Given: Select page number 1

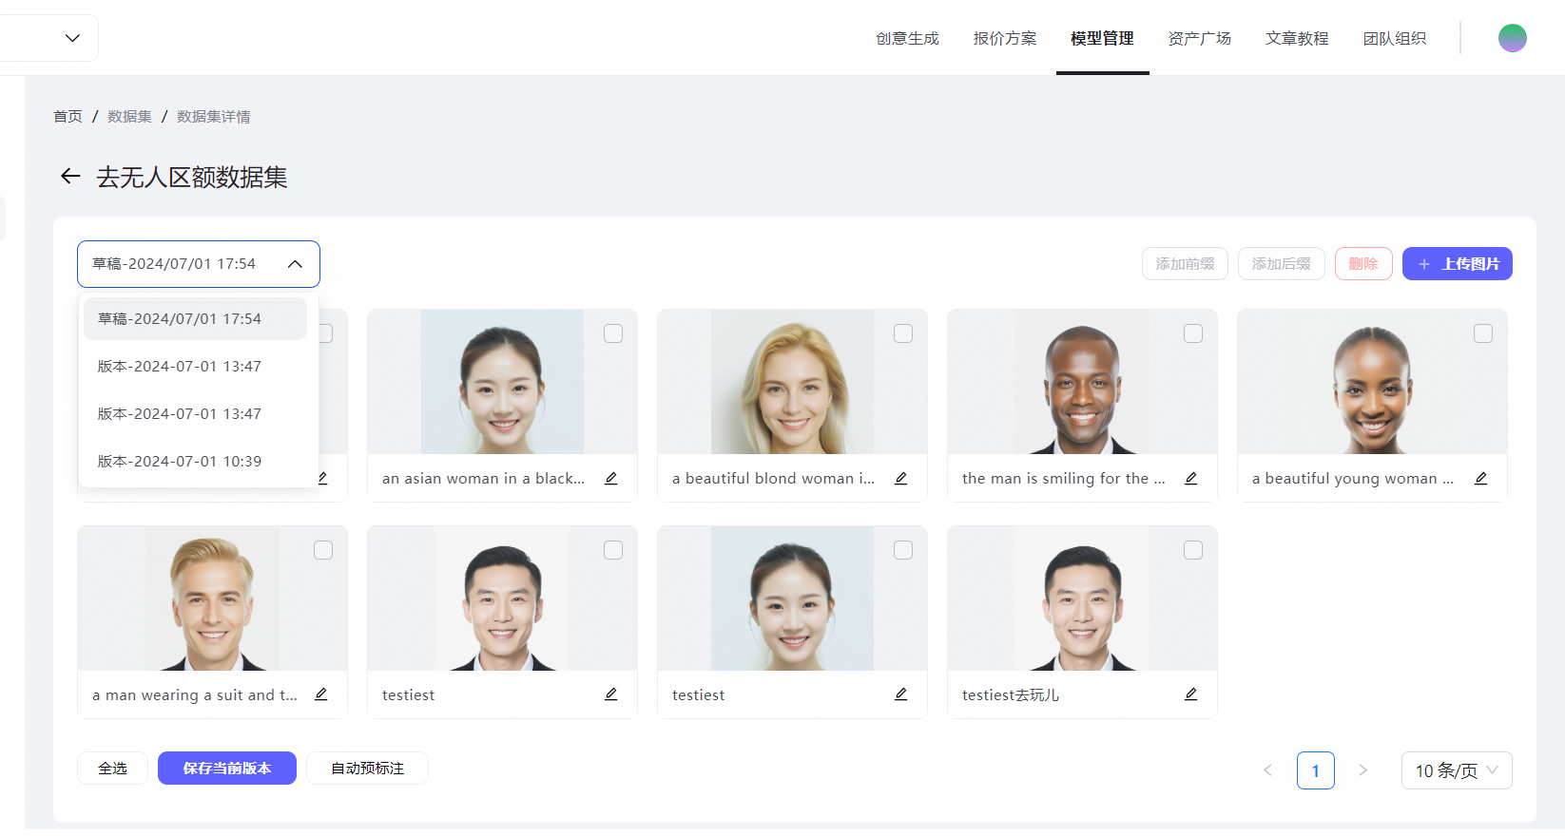Looking at the screenshot, I should [1316, 770].
